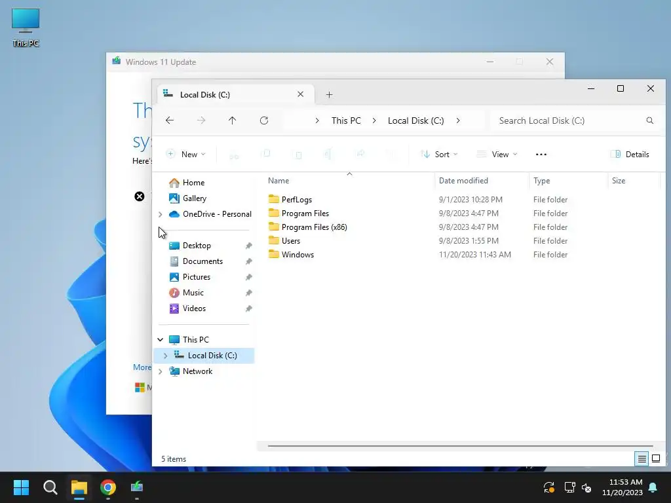Open This PC desktop icon

tap(26, 28)
